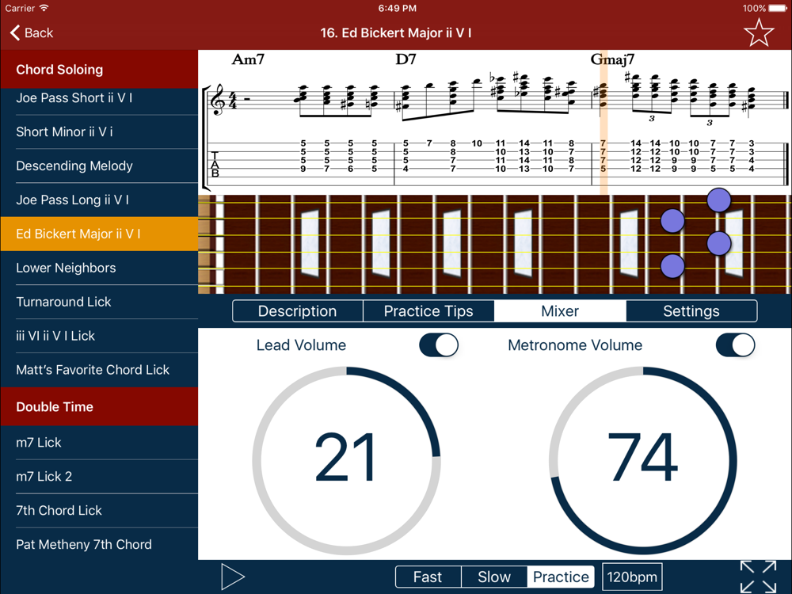
Task: Tap the topmost fretboard note dot
Action: 718,200
